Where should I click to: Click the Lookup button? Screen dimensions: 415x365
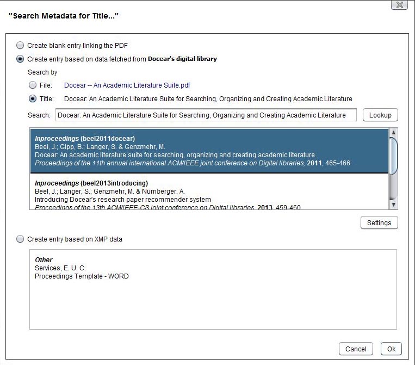[380, 115]
